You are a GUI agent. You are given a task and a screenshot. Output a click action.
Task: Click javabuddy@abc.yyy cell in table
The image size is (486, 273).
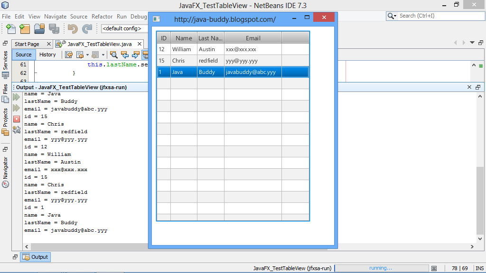click(x=253, y=72)
